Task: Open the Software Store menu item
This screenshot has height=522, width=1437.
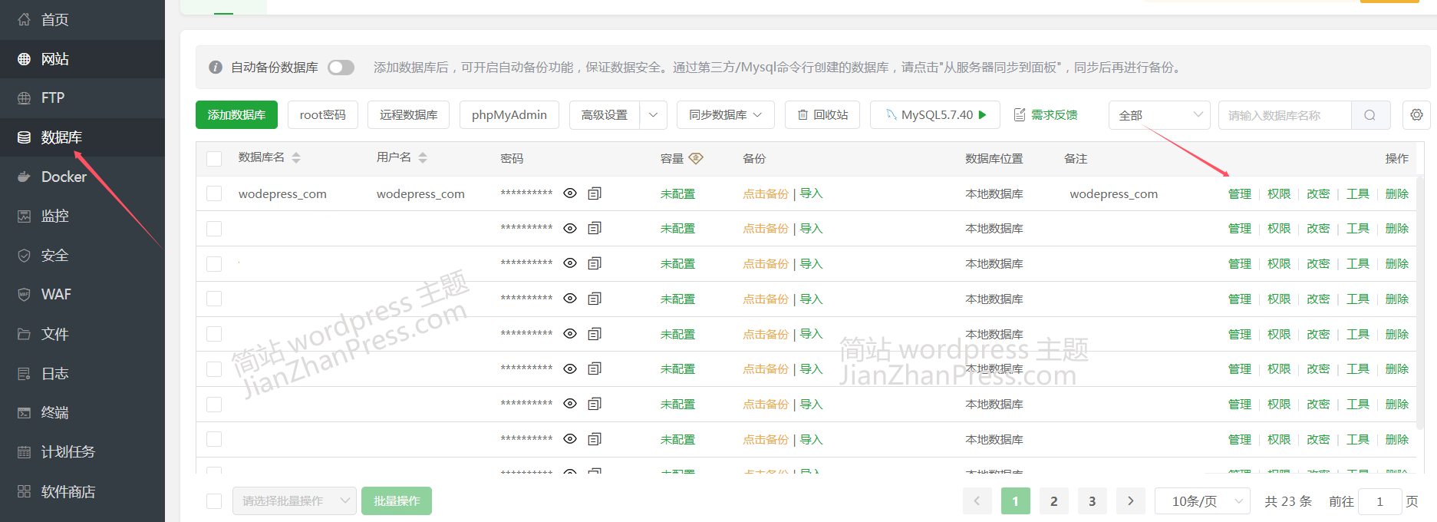Action: [68, 491]
